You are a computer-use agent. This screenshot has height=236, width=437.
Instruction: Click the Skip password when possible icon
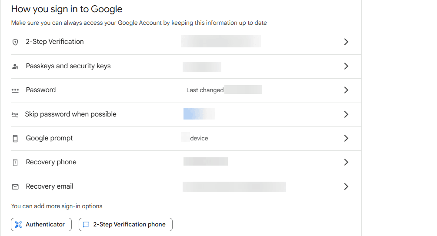click(x=15, y=114)
